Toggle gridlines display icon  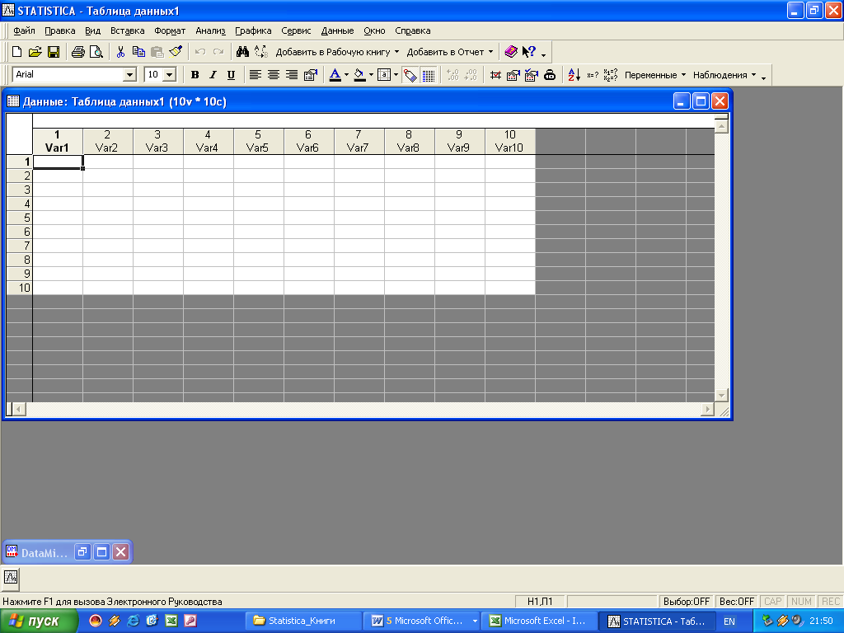pyautogui.click(x=429, y=75)
